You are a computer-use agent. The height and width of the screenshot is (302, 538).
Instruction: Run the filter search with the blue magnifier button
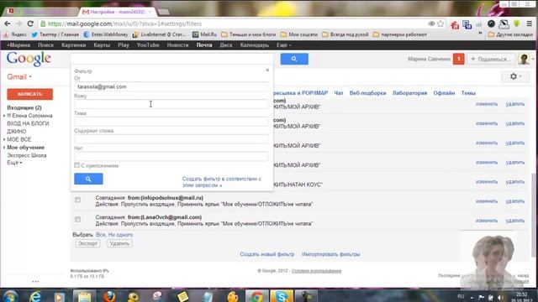pyautogui.click(x=88, y=179)
